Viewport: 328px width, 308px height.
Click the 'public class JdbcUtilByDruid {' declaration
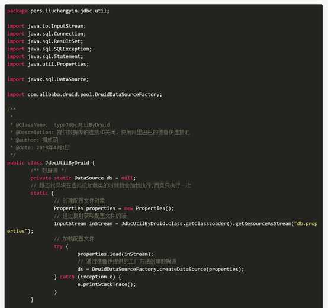pos(51,163)
